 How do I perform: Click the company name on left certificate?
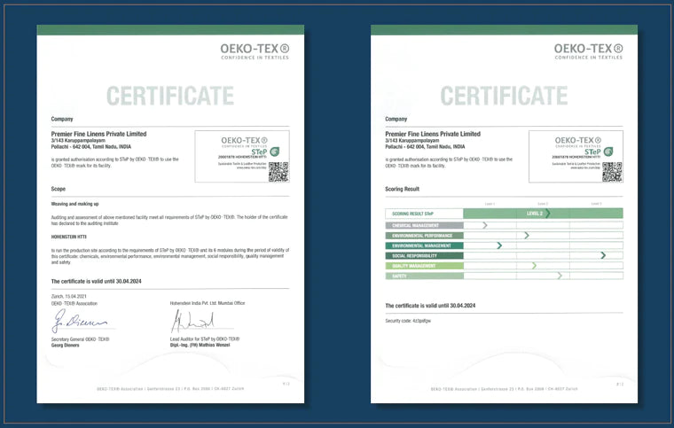(98, 133)
